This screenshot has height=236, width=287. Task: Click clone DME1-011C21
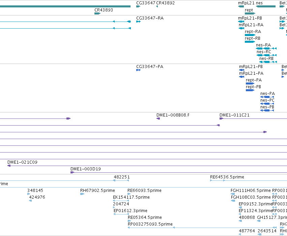234,115
